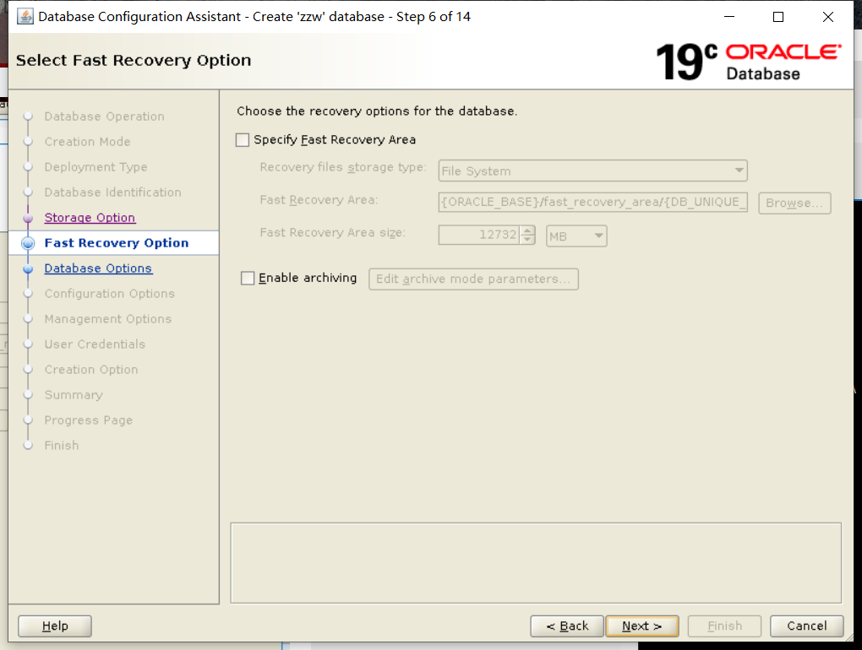Click the disabled Finish button
862x650 pixels.
[724, 626]
